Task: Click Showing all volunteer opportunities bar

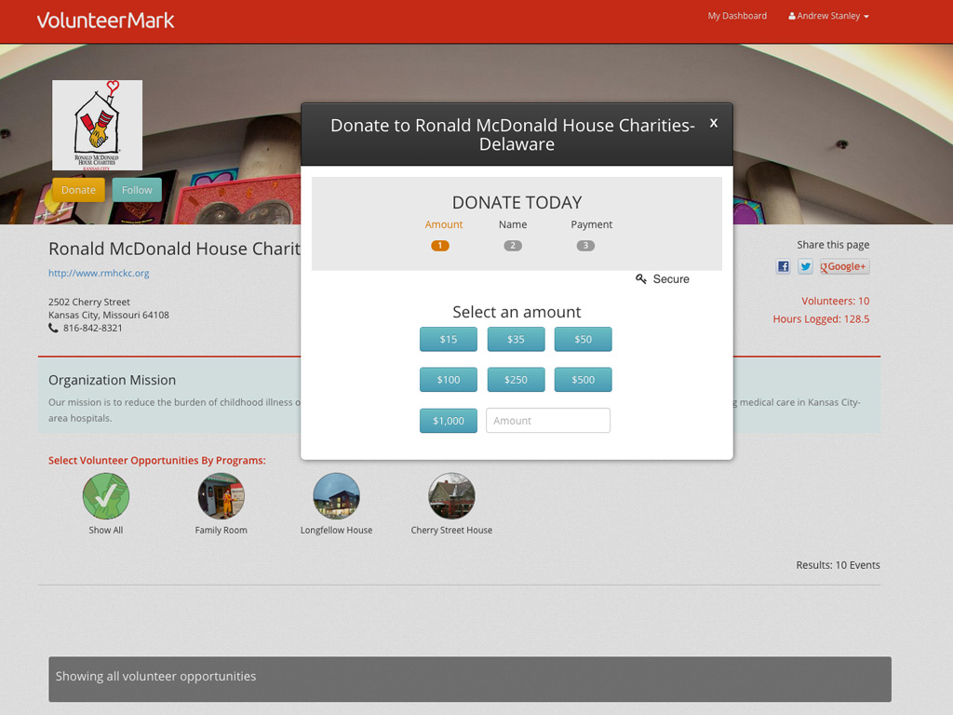Action: click(470, 679)
